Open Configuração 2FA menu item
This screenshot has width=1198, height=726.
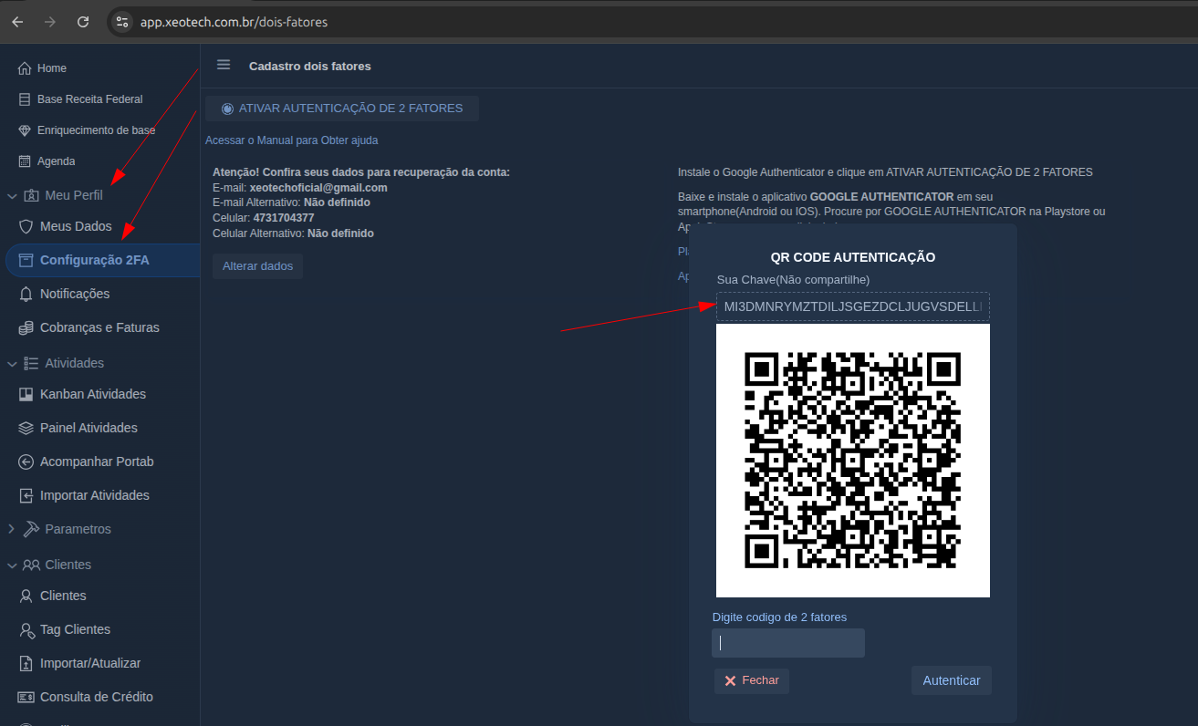102,260
